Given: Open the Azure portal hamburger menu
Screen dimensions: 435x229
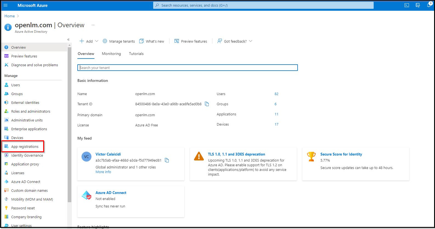Looking at the screenshot, I should pyautogui.click(x=5, y=5).
